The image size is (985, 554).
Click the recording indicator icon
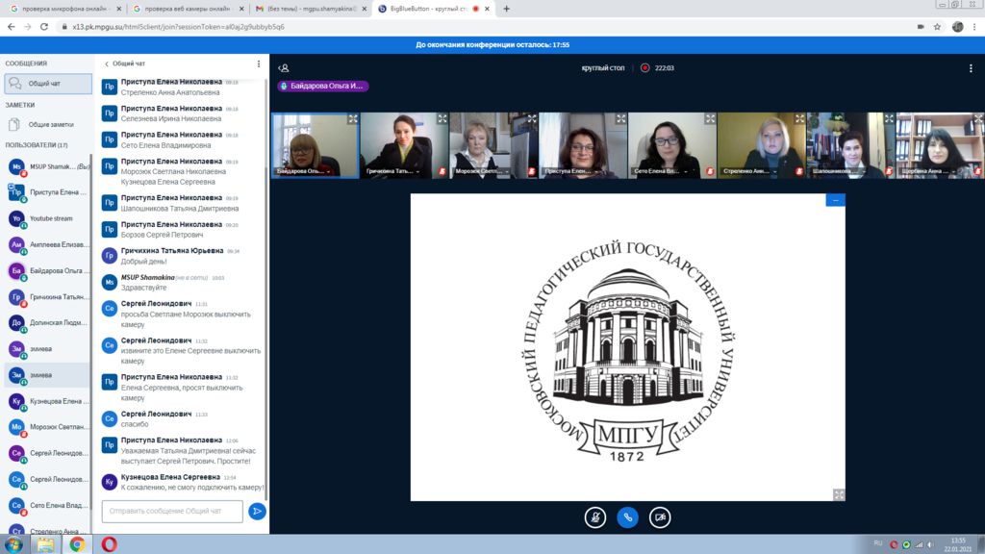pos(645,68)
